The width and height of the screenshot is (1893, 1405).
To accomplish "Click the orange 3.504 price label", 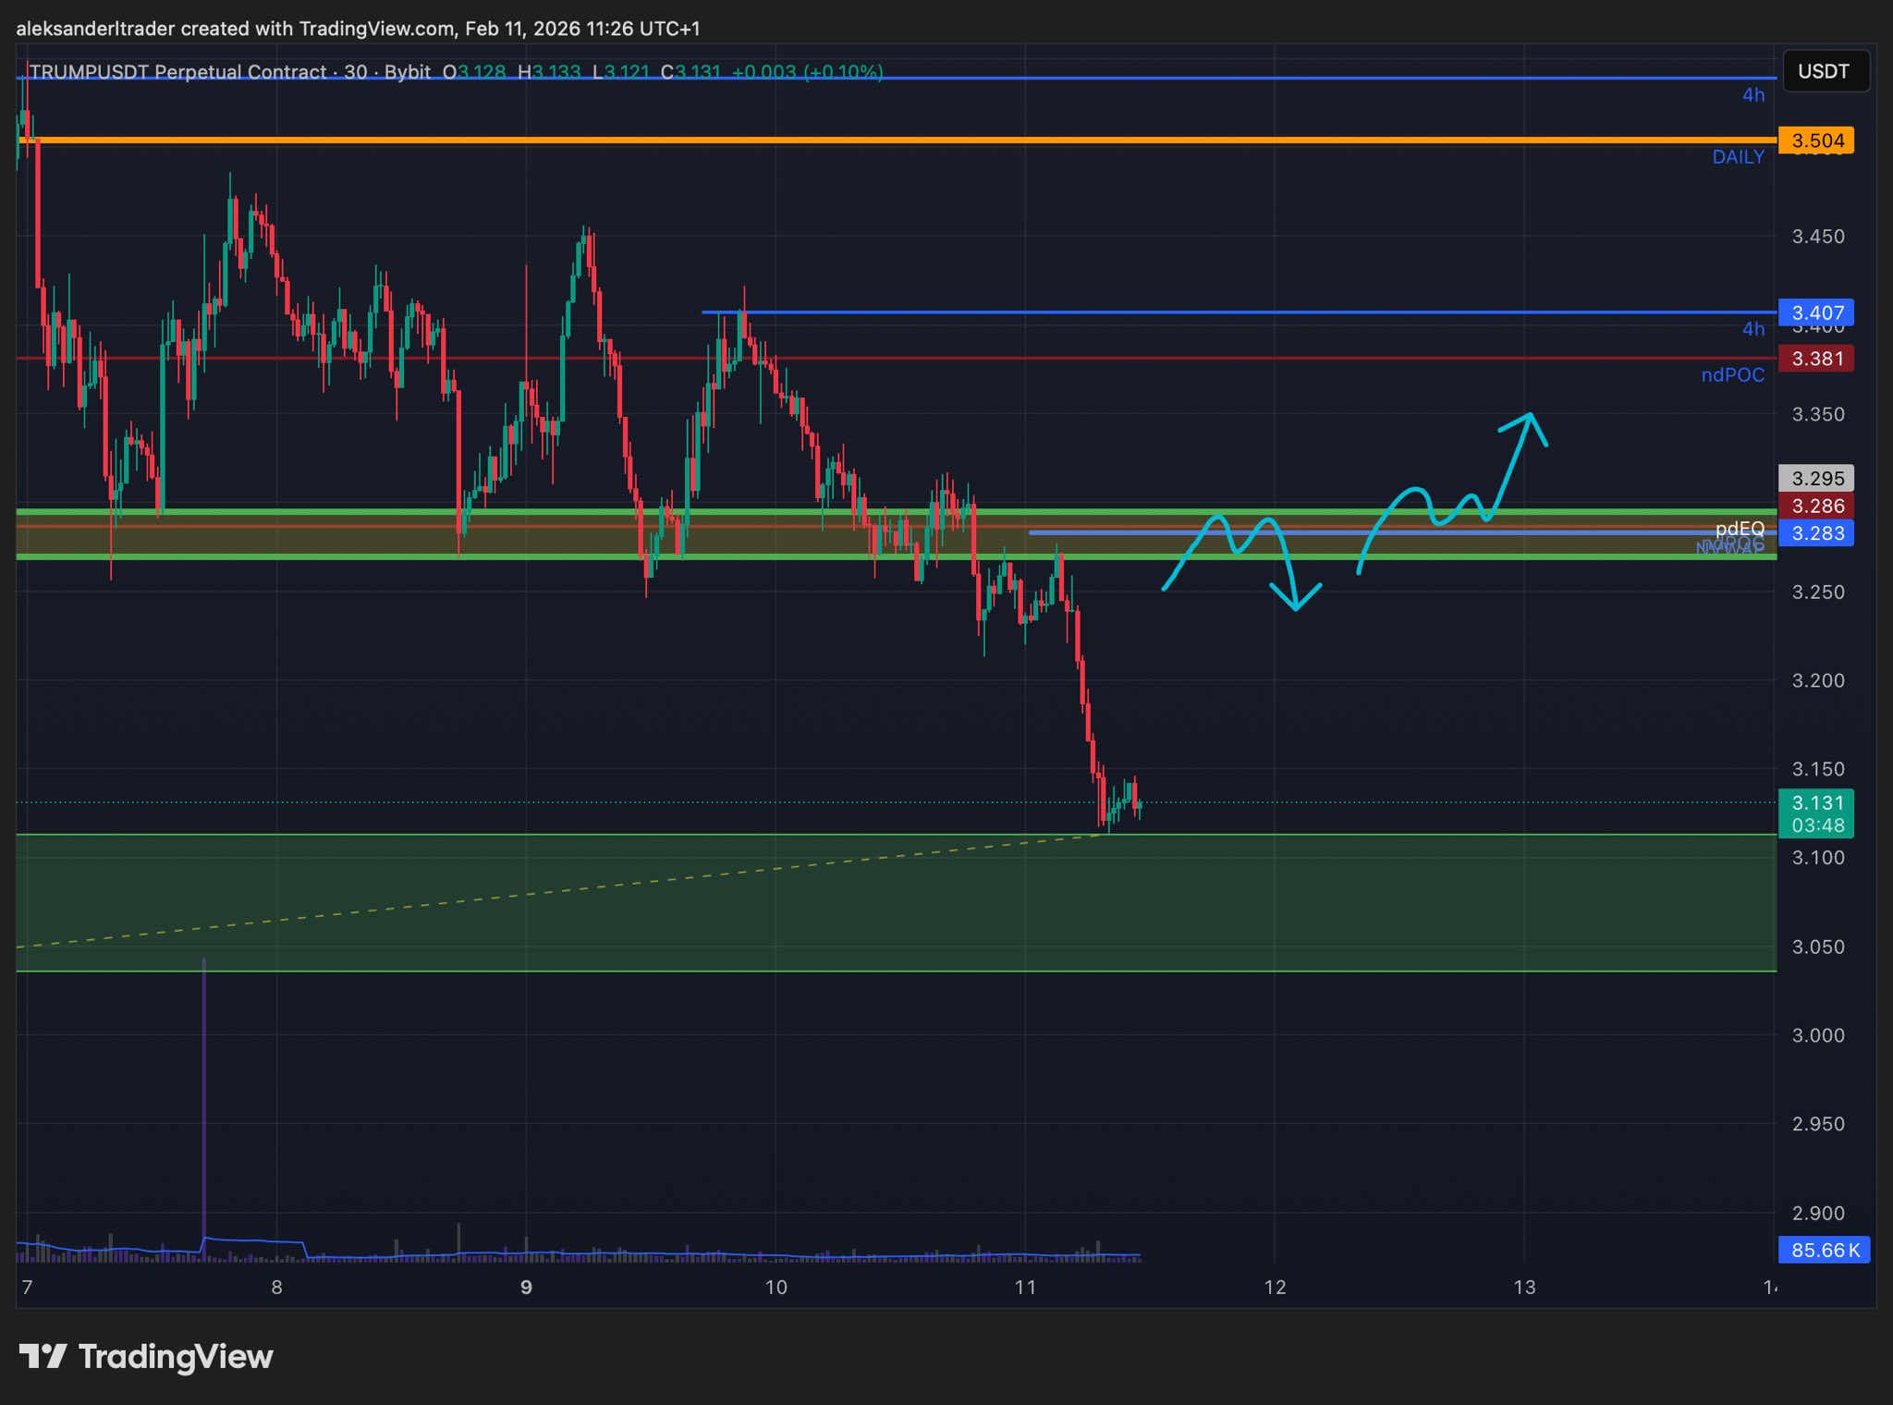I will 1816,140.
